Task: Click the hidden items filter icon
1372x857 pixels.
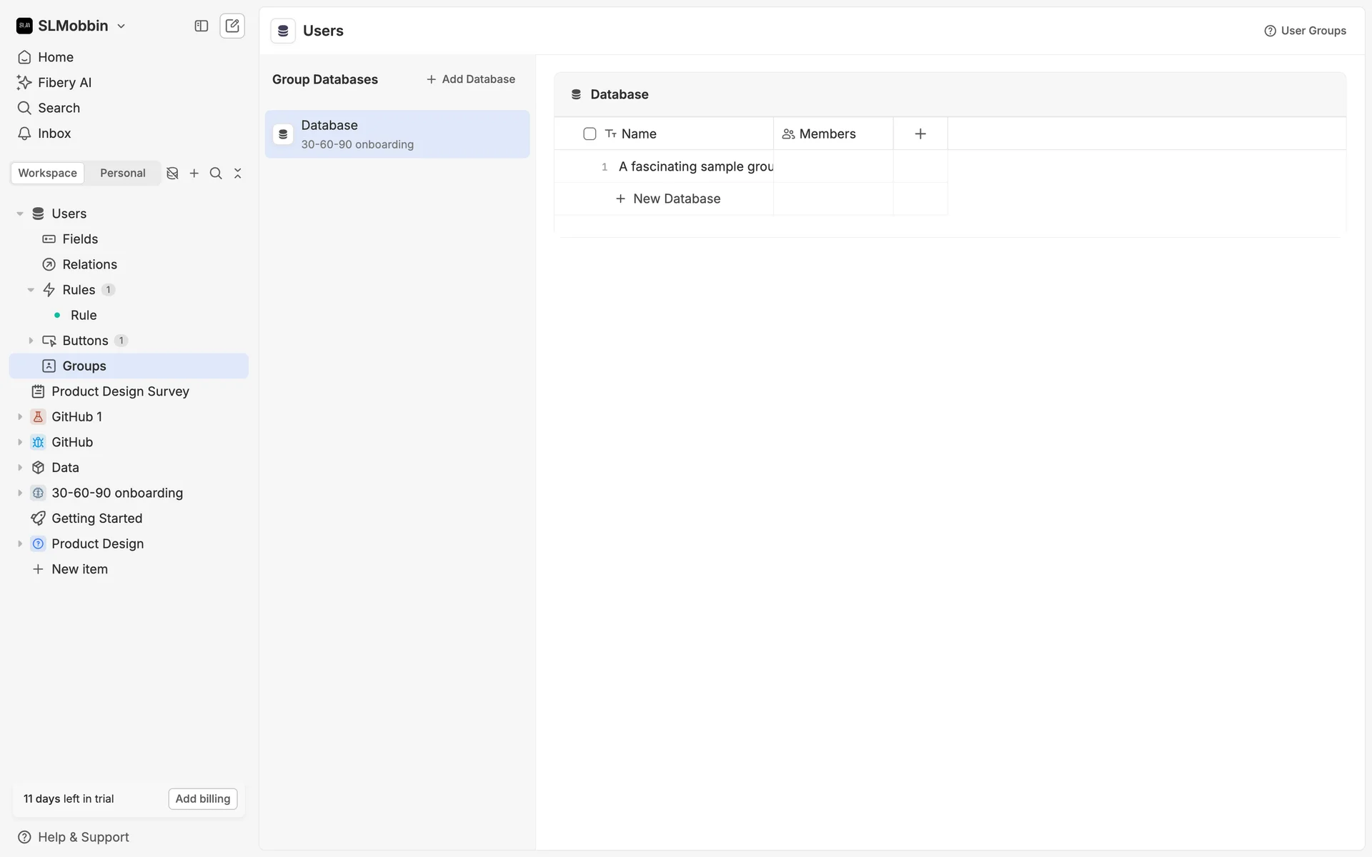Action: (172, 173)
